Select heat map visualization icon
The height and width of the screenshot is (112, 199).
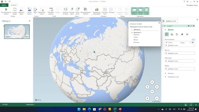[182, 34]
